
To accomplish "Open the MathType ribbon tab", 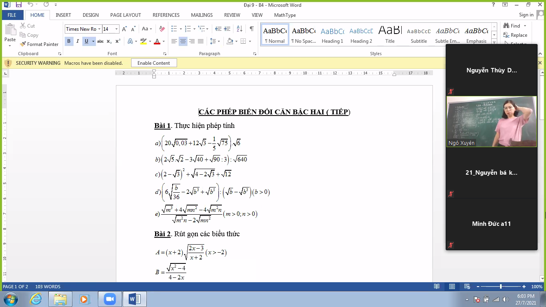I will tap(285, 15).
